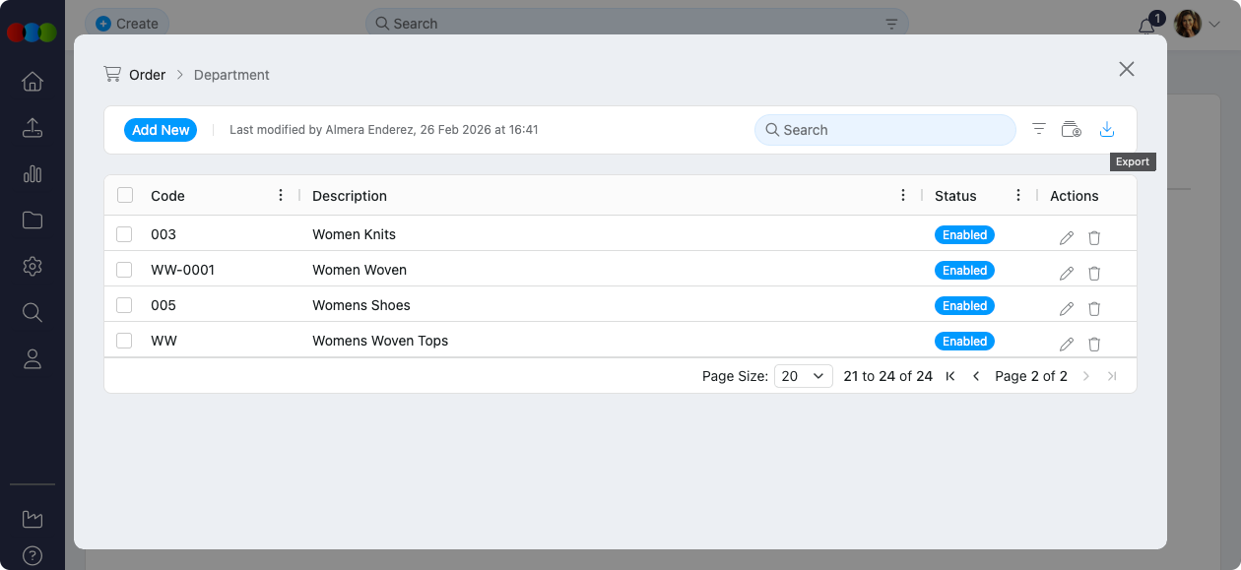Open the filter icon beside search
Viewport: 1241px width, 570px height.
pyautogui.click(x=1038, y=129)
